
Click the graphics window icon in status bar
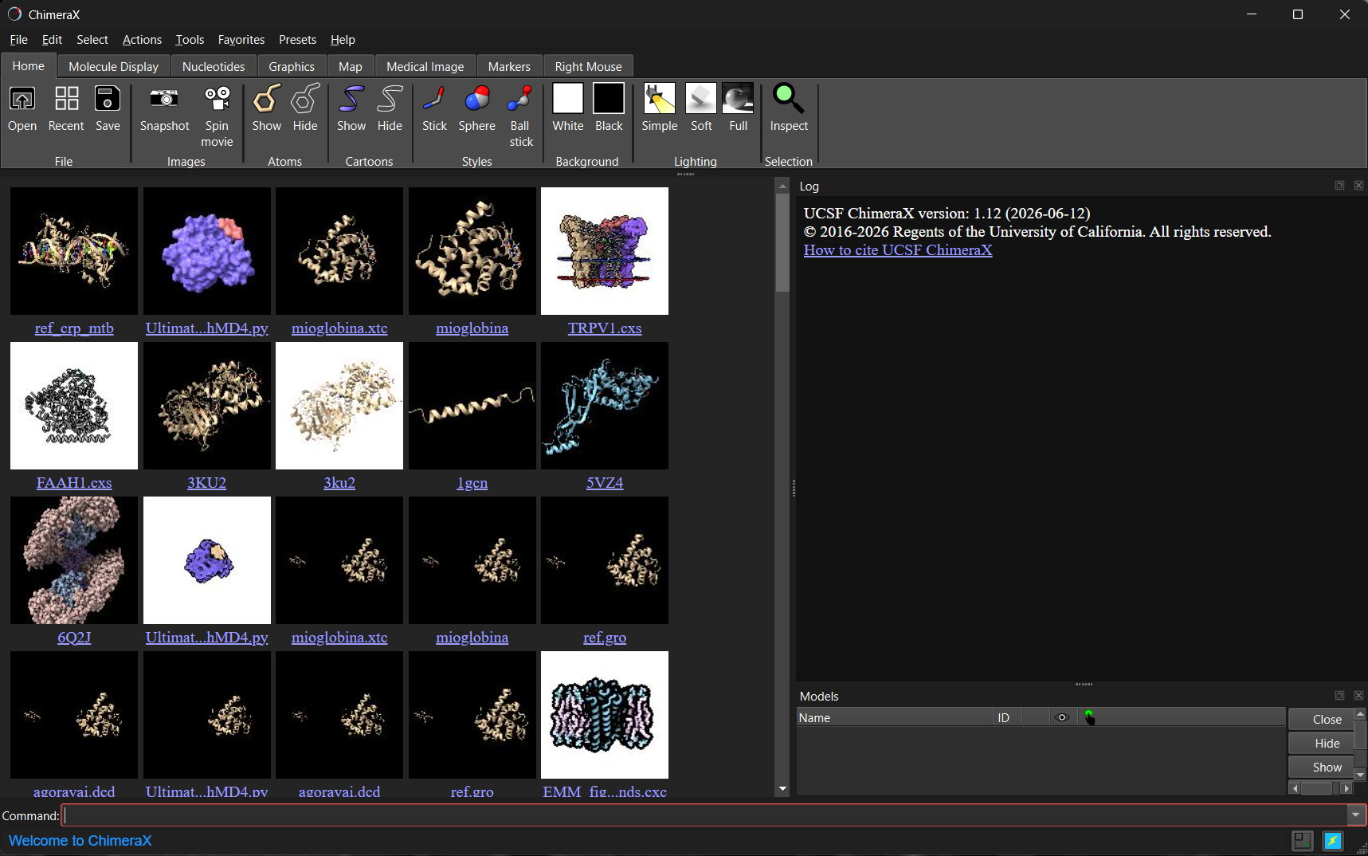1303,841
